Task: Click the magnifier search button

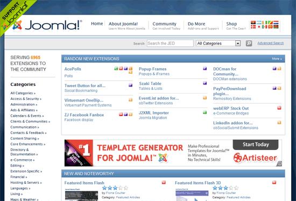Action: click(249, 44)
